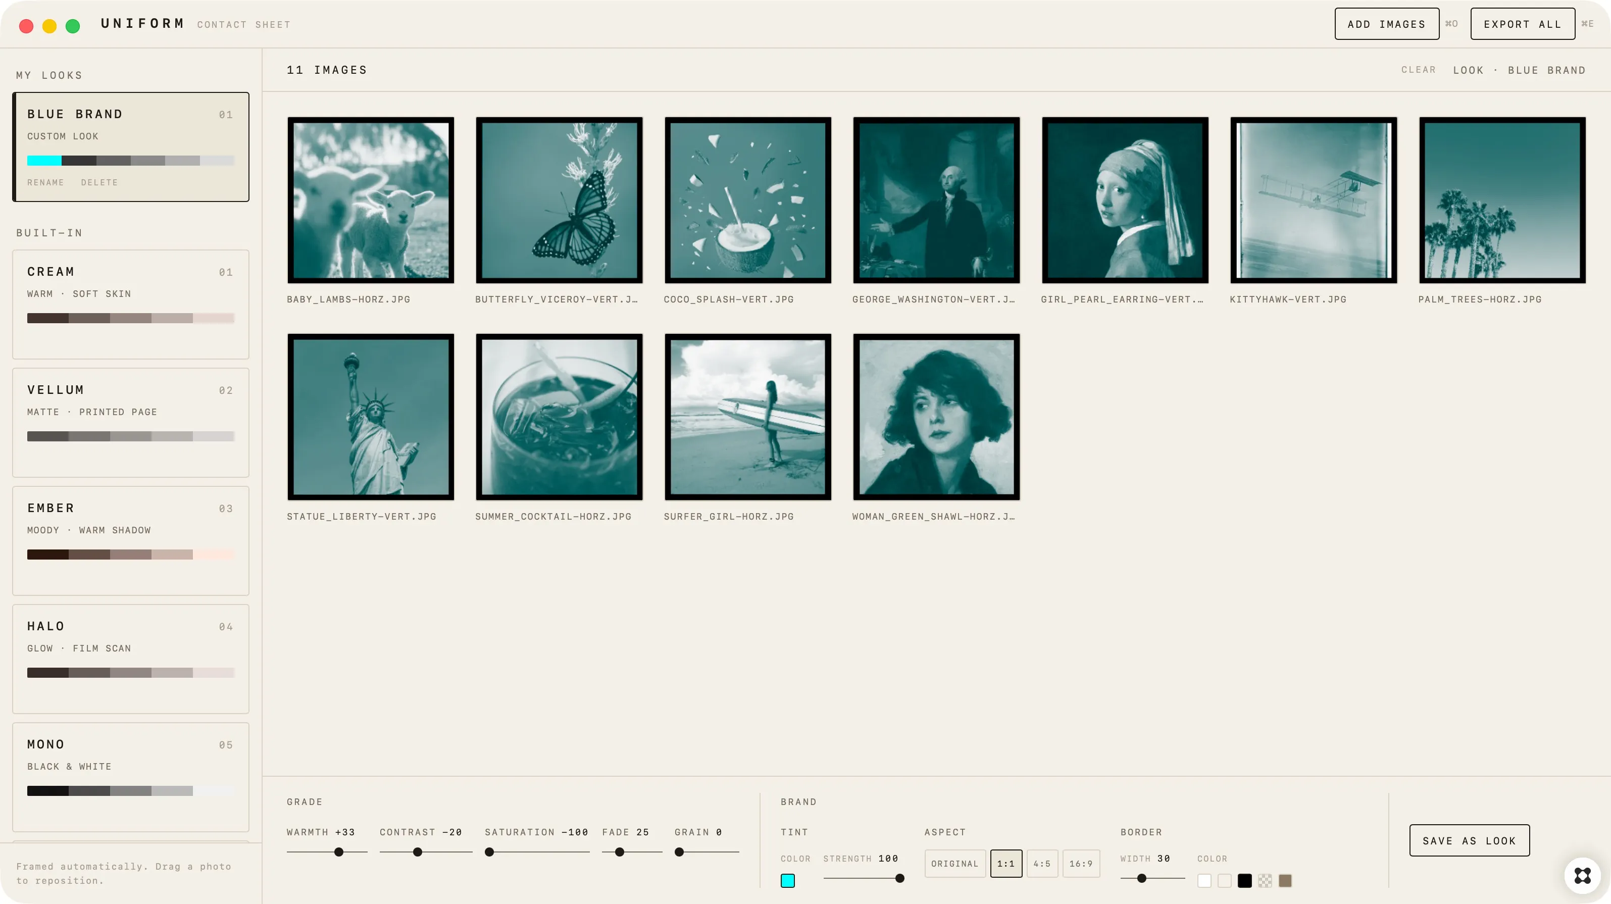Apply the Vellum matte look
Screen dimensions: 1611x904
[131, 423]
